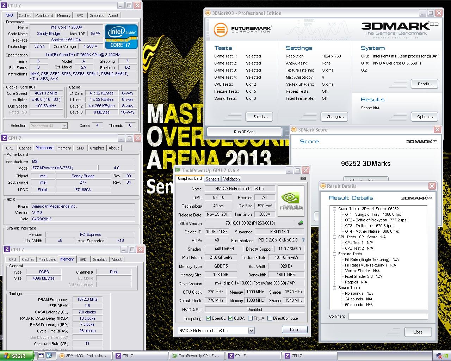The image size is (451, 361).
Task: Toggle the PhysX checkbox in GPU-Z
Action: pos(250,318)
